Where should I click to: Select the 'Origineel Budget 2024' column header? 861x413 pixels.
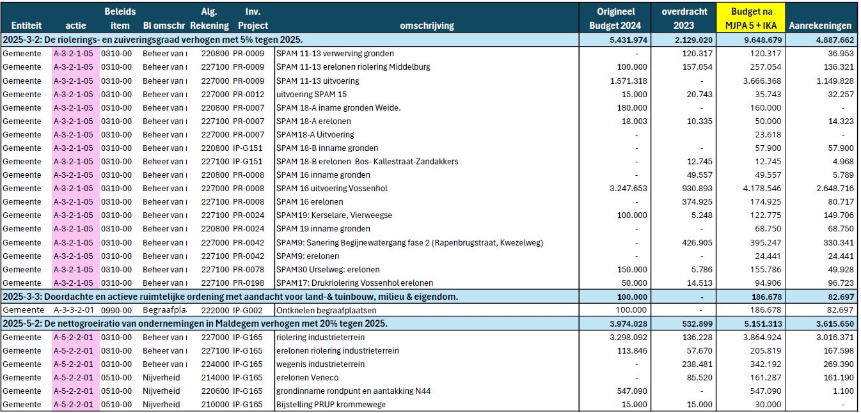pyautogui.click(x=614, y=19)
